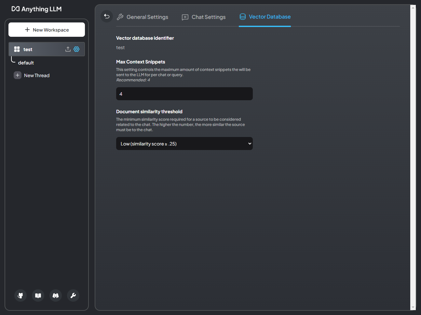Open the Document similarity threshold dropdown
421x315 pixels.
tap(184, 144)
